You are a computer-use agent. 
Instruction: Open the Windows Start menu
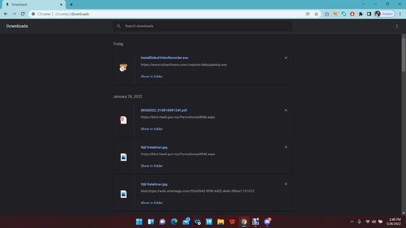click(139, 222)
